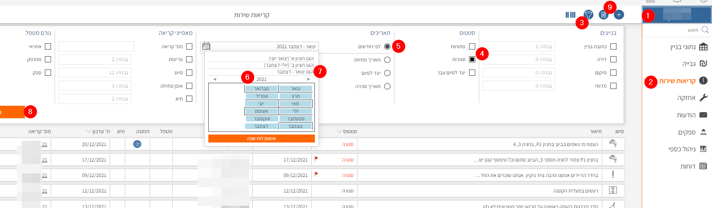Image resolution: width=712 pixels, height=208 pixels.
Task: Select the תאריך פתיחה radio button
Action: click(x=387, y=60)
